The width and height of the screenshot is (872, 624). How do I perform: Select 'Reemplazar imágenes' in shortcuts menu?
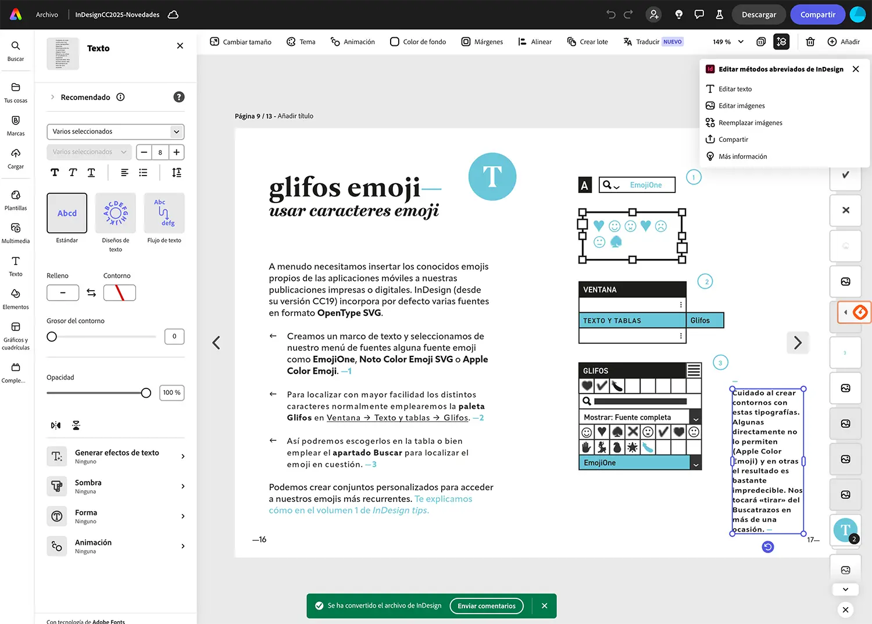coord(750,123)
